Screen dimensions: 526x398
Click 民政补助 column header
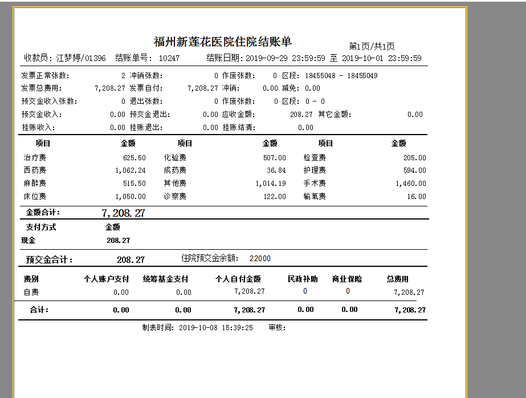303,279
